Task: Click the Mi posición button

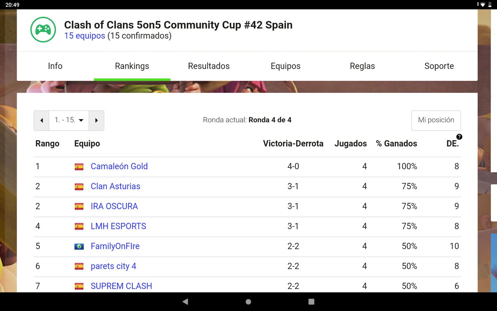Action: (x=436, y=121)
